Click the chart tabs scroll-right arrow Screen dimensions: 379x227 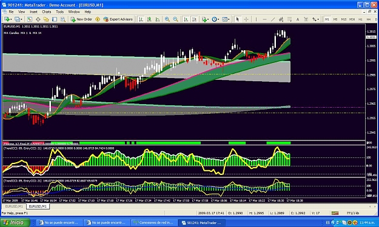(x=375, y=206)
